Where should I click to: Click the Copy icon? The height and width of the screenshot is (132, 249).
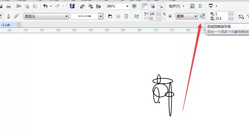coord(27,6)
